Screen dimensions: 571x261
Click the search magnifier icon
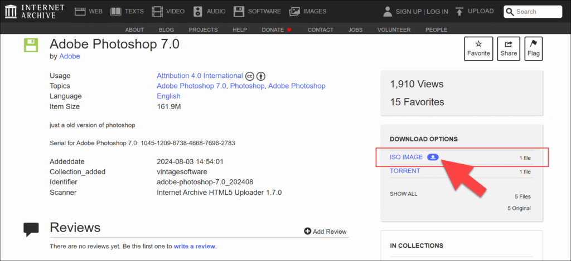511,12
